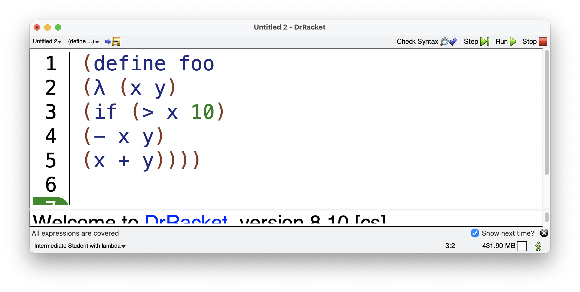Click the Step debugger button
Viewport: 580px width, 292px height.
pos(476,42)
